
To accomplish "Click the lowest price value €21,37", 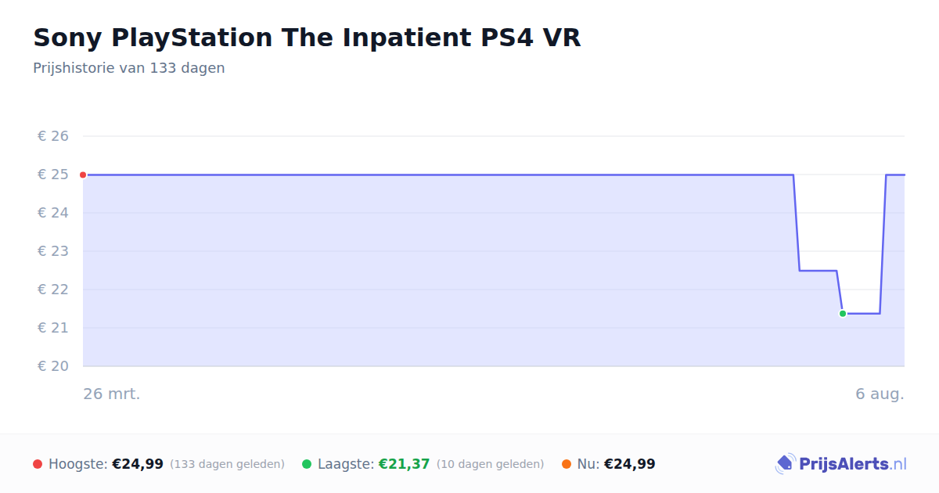I will click(405, 464).
